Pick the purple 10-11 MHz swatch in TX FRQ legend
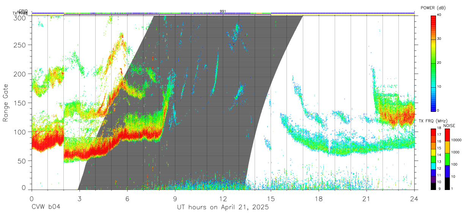Viewport: 466px width, 215px height. tap(433, 180)
